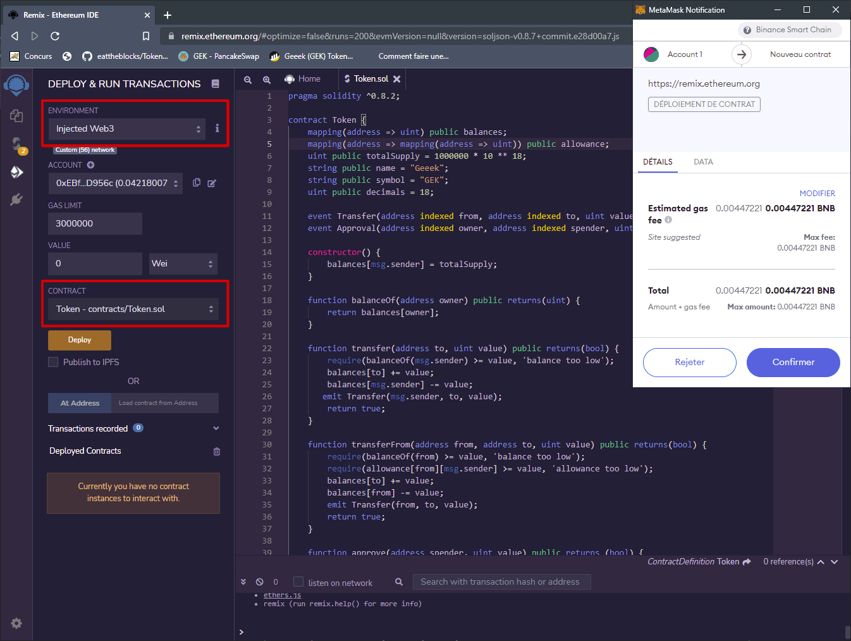Open the GEK - PancakeSwap bookmark
Screen dimensions: 851x641
[219, 56]
